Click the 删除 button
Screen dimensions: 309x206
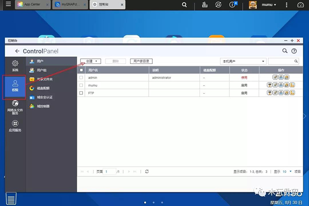pos(116,61)
